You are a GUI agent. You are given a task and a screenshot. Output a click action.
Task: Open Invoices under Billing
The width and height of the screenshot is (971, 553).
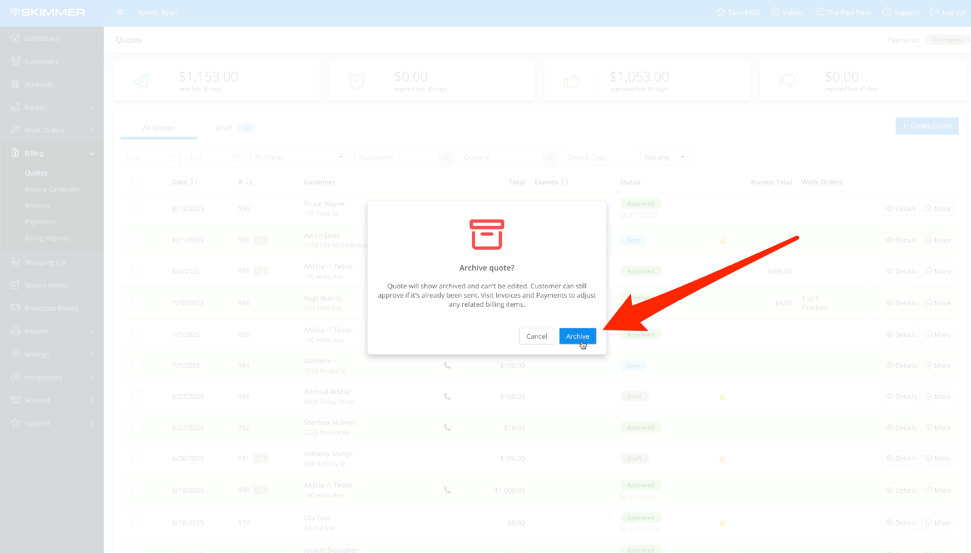point(37,205)
